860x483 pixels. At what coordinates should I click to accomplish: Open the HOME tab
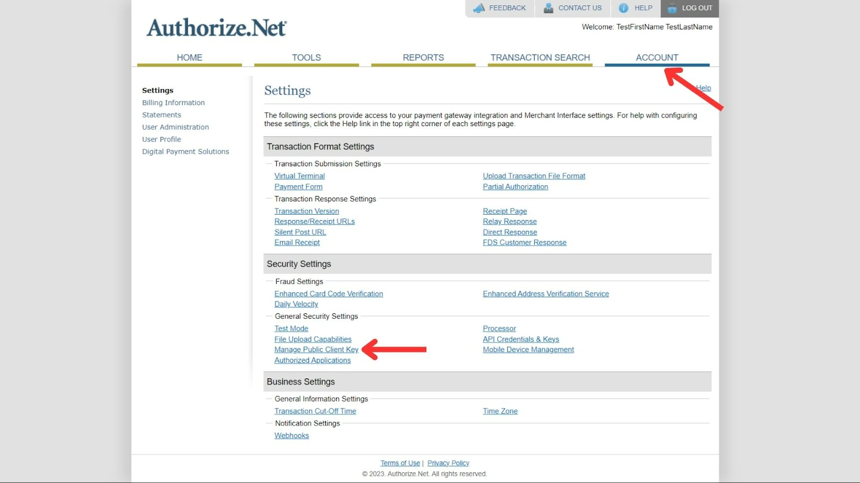[190, 57]
